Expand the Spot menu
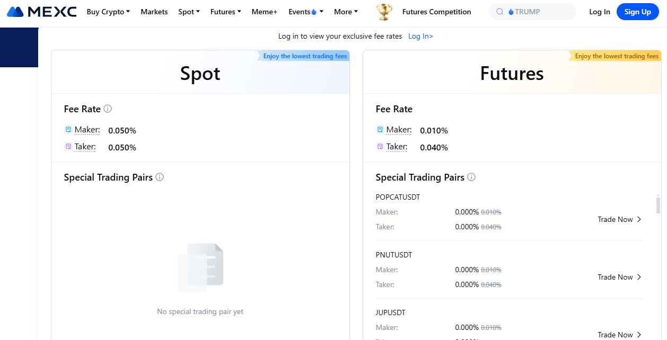Screen dimensions: 667x340 (189, 12)
